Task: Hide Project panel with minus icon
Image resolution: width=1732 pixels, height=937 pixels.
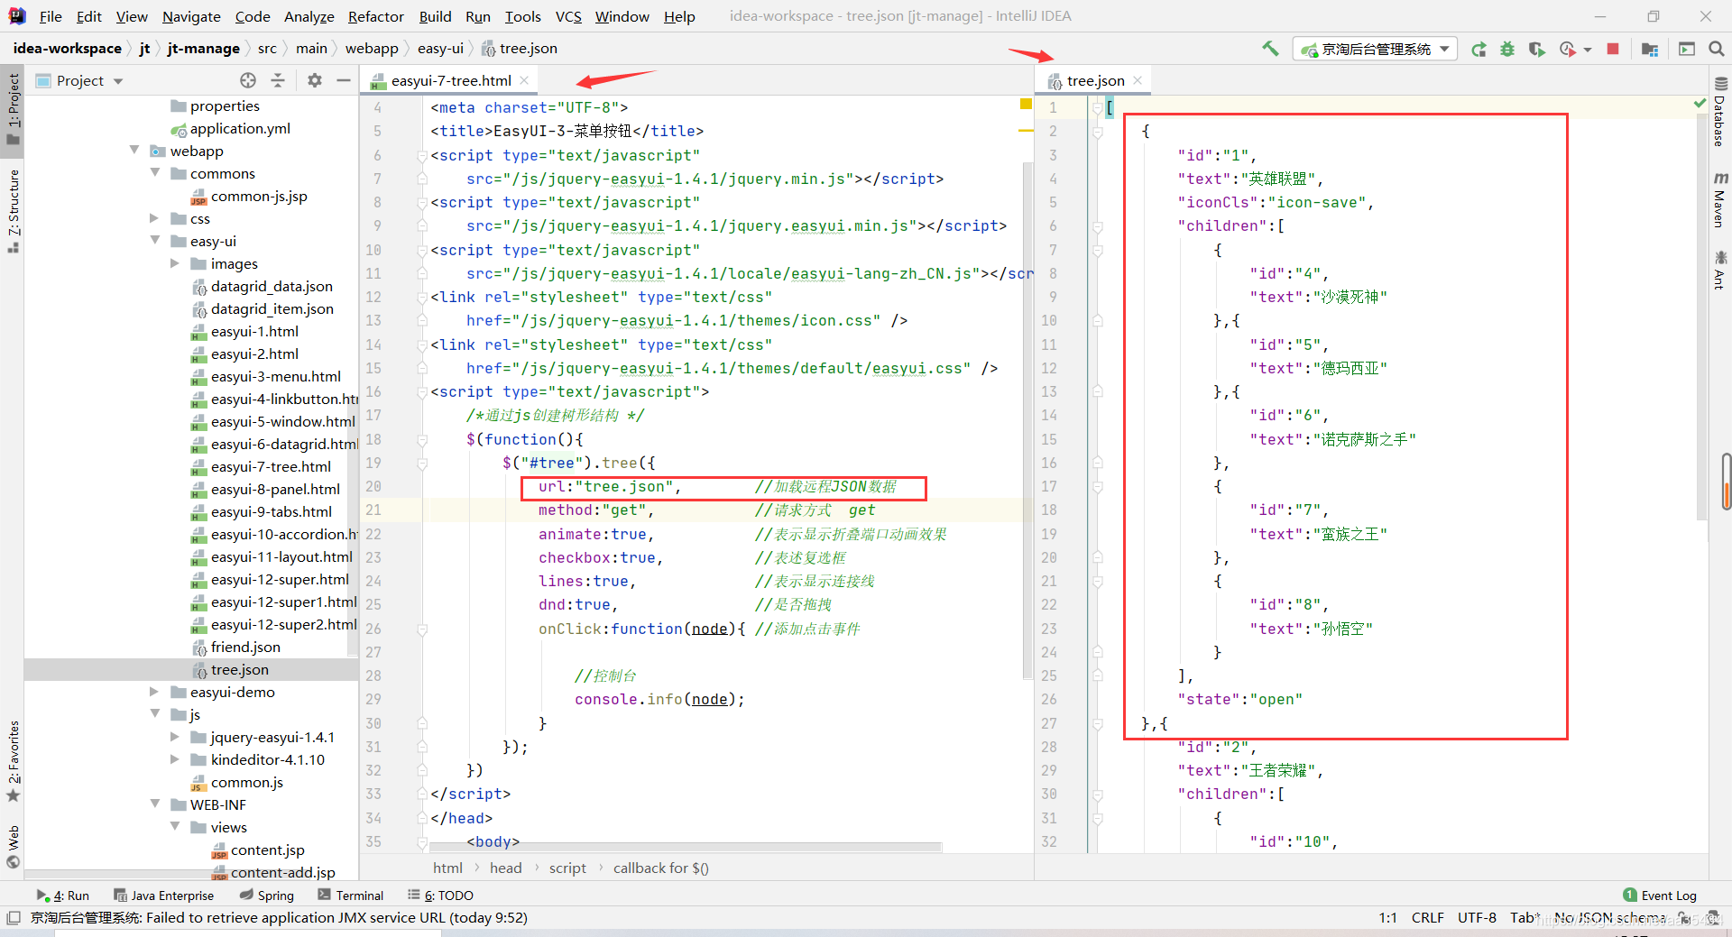Action: pyautogui.click(x=343, y=80)
